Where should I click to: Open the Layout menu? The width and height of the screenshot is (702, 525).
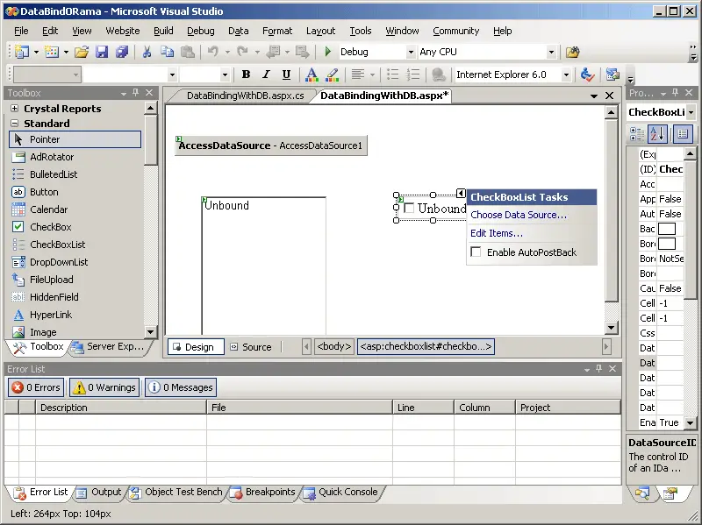(x=320, y=31)
